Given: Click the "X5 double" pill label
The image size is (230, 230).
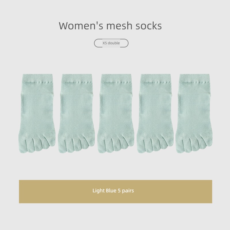Looking at the screenshot, I should tap(111, 43).
